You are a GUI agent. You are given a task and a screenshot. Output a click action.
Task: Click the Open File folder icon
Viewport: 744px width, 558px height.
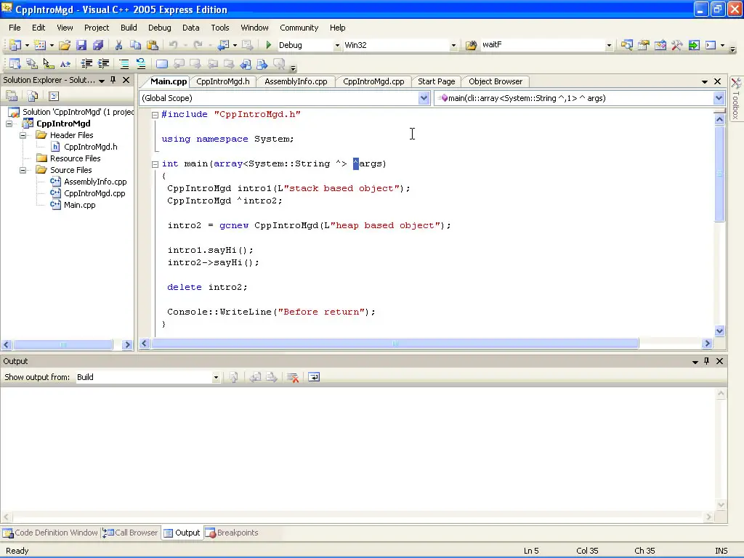tap(65, 45)
